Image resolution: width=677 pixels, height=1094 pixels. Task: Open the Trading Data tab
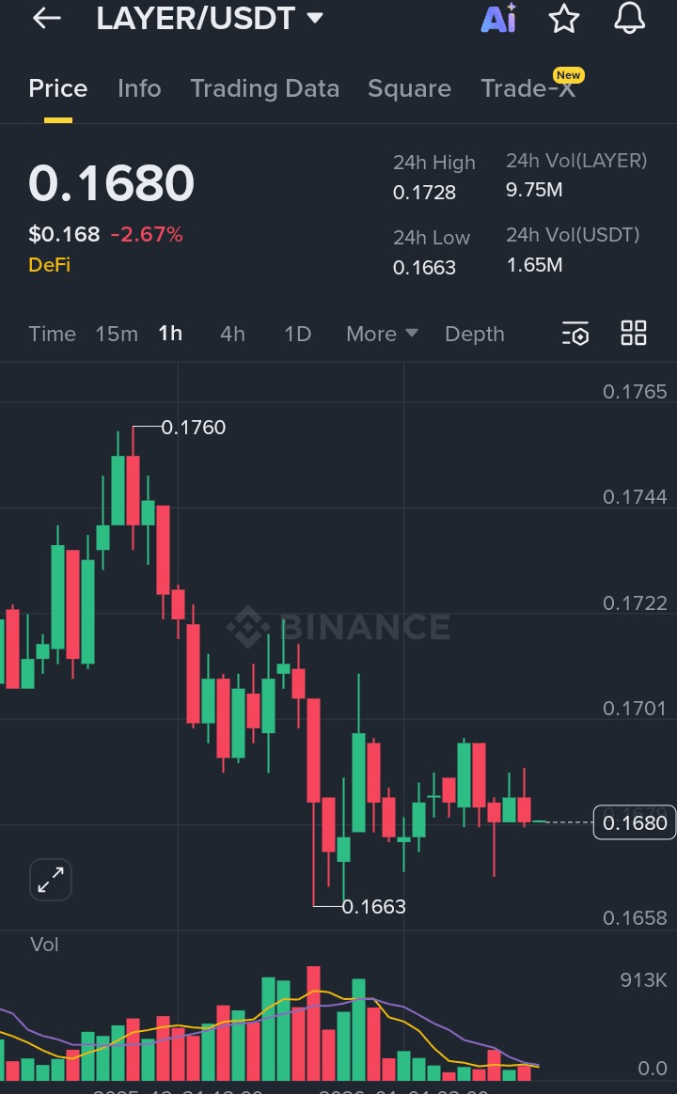(x=264, y=88)
